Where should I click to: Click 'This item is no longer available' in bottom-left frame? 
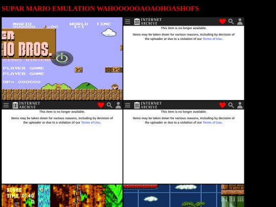tap(62, 111)
